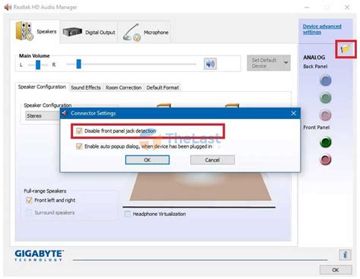Toggle Surround speakers checkbox
This screenshot has height=279, width=360.
click(x=30, y=212)
